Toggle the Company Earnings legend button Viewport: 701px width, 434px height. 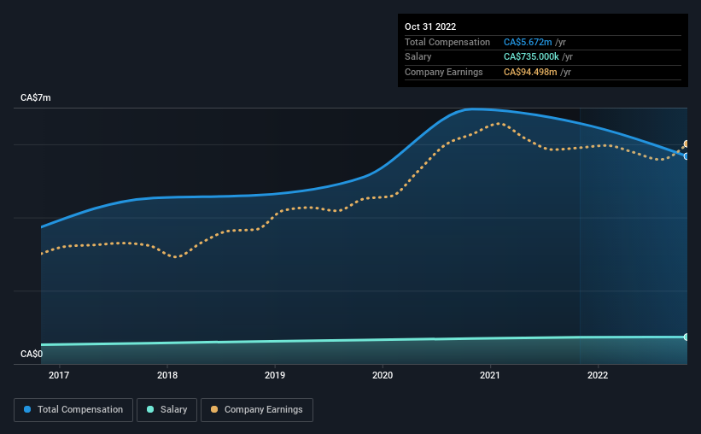pyautogui.click(x=257, y=410)
